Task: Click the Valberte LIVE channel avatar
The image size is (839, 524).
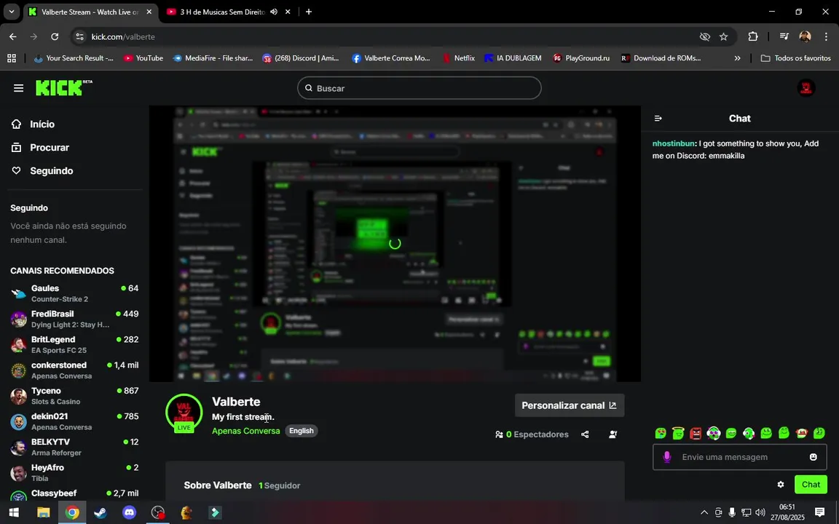Action: [x=184, y=413]
